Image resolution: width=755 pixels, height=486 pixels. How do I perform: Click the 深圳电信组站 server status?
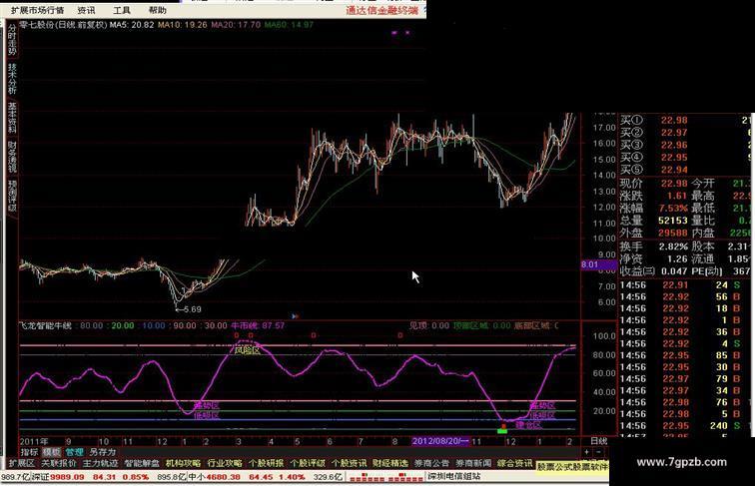click(453, 476)
